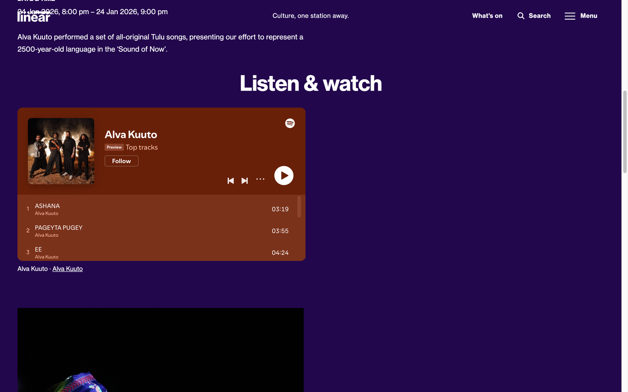Open Alva Kuuto artist title in player
This screenshot has height=392, width=628.
(x=131, y=134)
